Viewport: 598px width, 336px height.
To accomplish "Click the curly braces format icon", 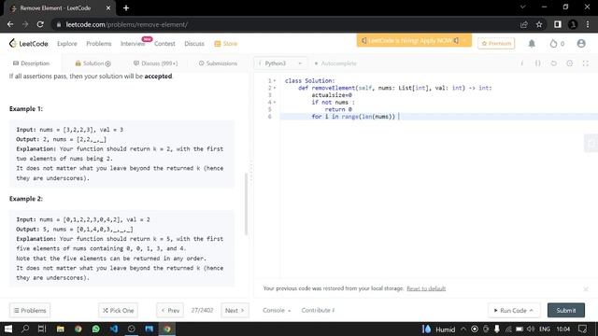I will tap(538, 63).
